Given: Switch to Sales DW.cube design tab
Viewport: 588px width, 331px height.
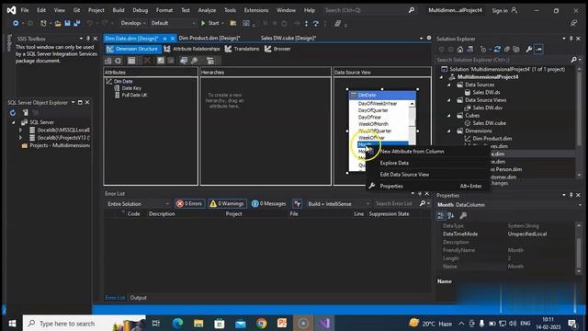Looking at the screenshot, I should [288, 38].
